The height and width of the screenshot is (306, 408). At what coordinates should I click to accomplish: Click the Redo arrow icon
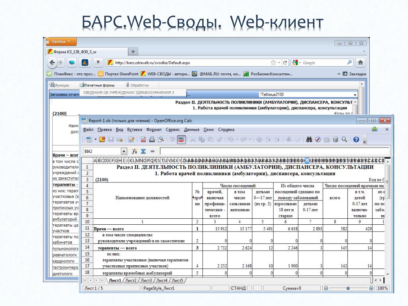click(x=243, y=139)
